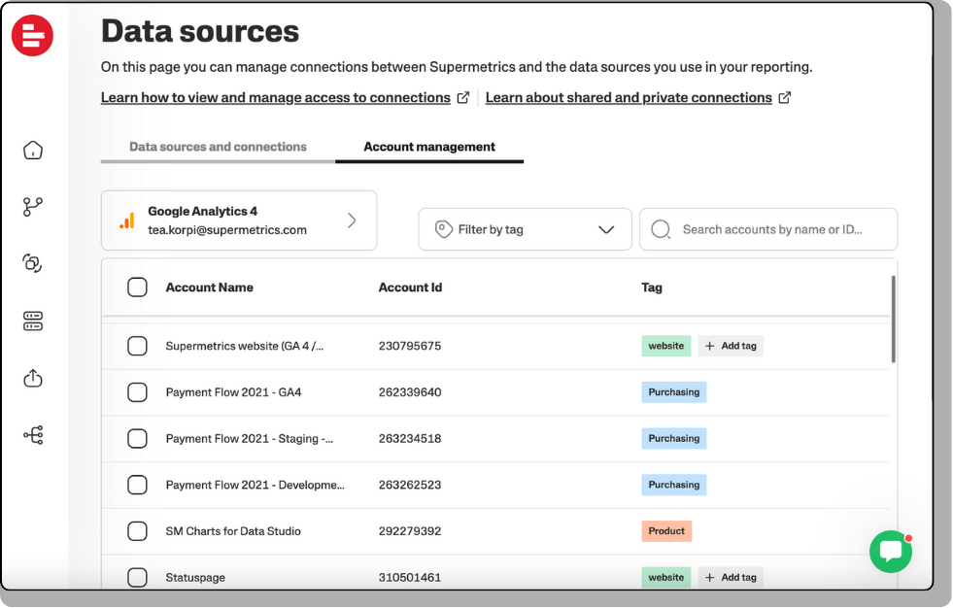The height and width of the screenshot is (608, 953).
Task: Click Add tag on Supermetrics website row
Action: point(731,346)
